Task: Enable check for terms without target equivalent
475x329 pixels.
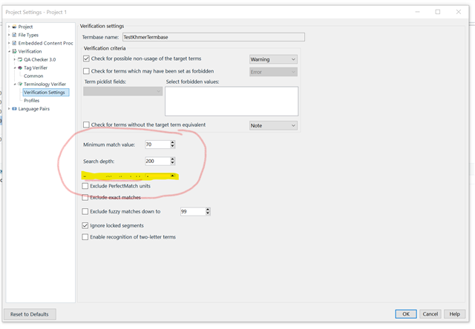Action: 86,124
